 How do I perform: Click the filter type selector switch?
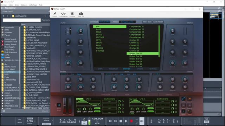tap(70, 31)
